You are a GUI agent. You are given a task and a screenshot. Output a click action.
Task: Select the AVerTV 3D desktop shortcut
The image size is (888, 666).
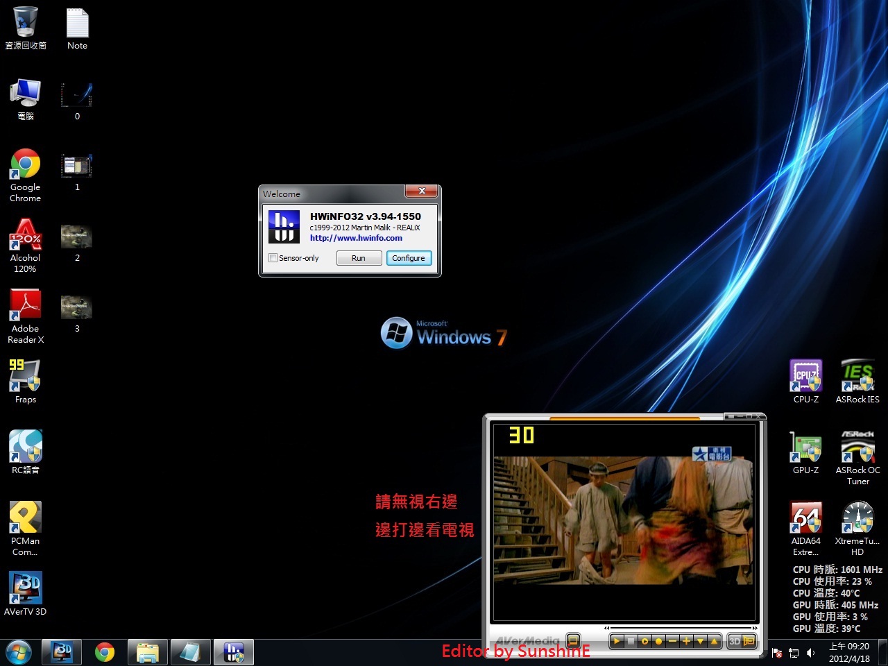(x=26, y=594)
